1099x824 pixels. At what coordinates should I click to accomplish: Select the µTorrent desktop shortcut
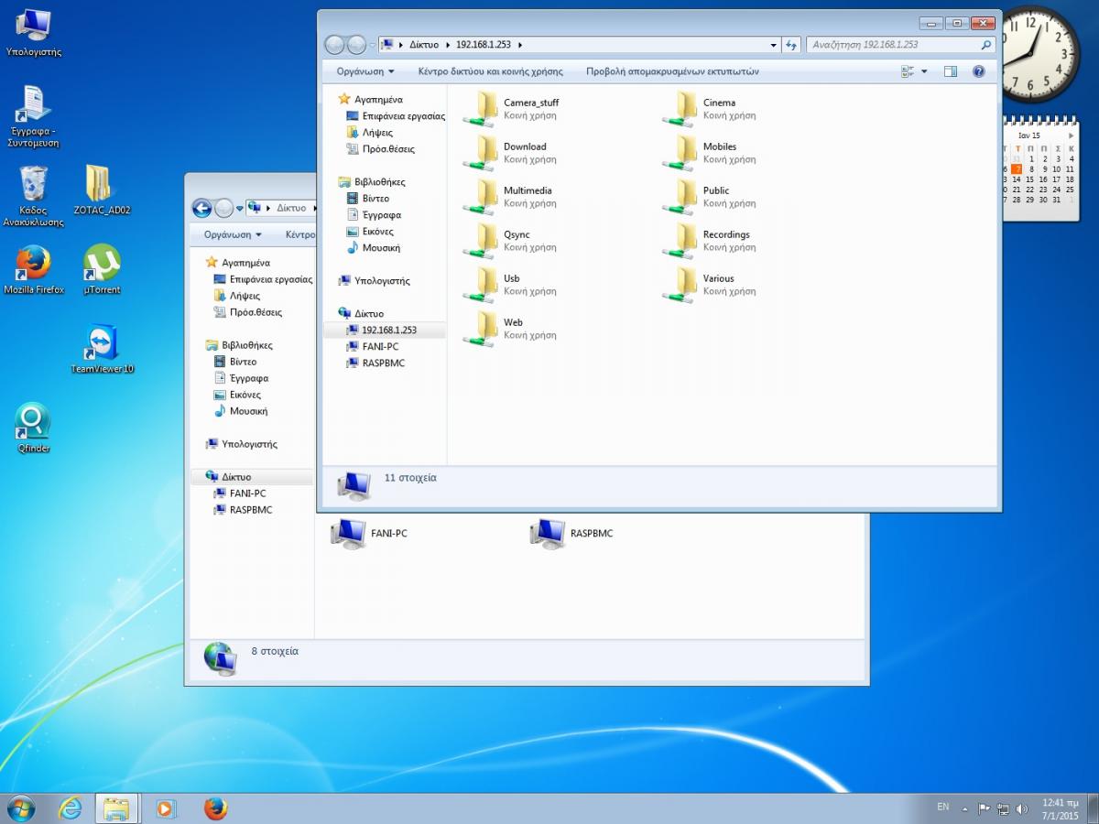(102, 270)
